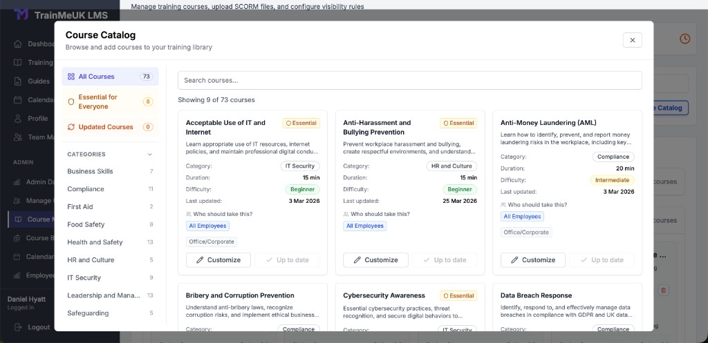708x343 pixels.
Task: Click the Calendar icon under Guides
Action: (17, 99)
